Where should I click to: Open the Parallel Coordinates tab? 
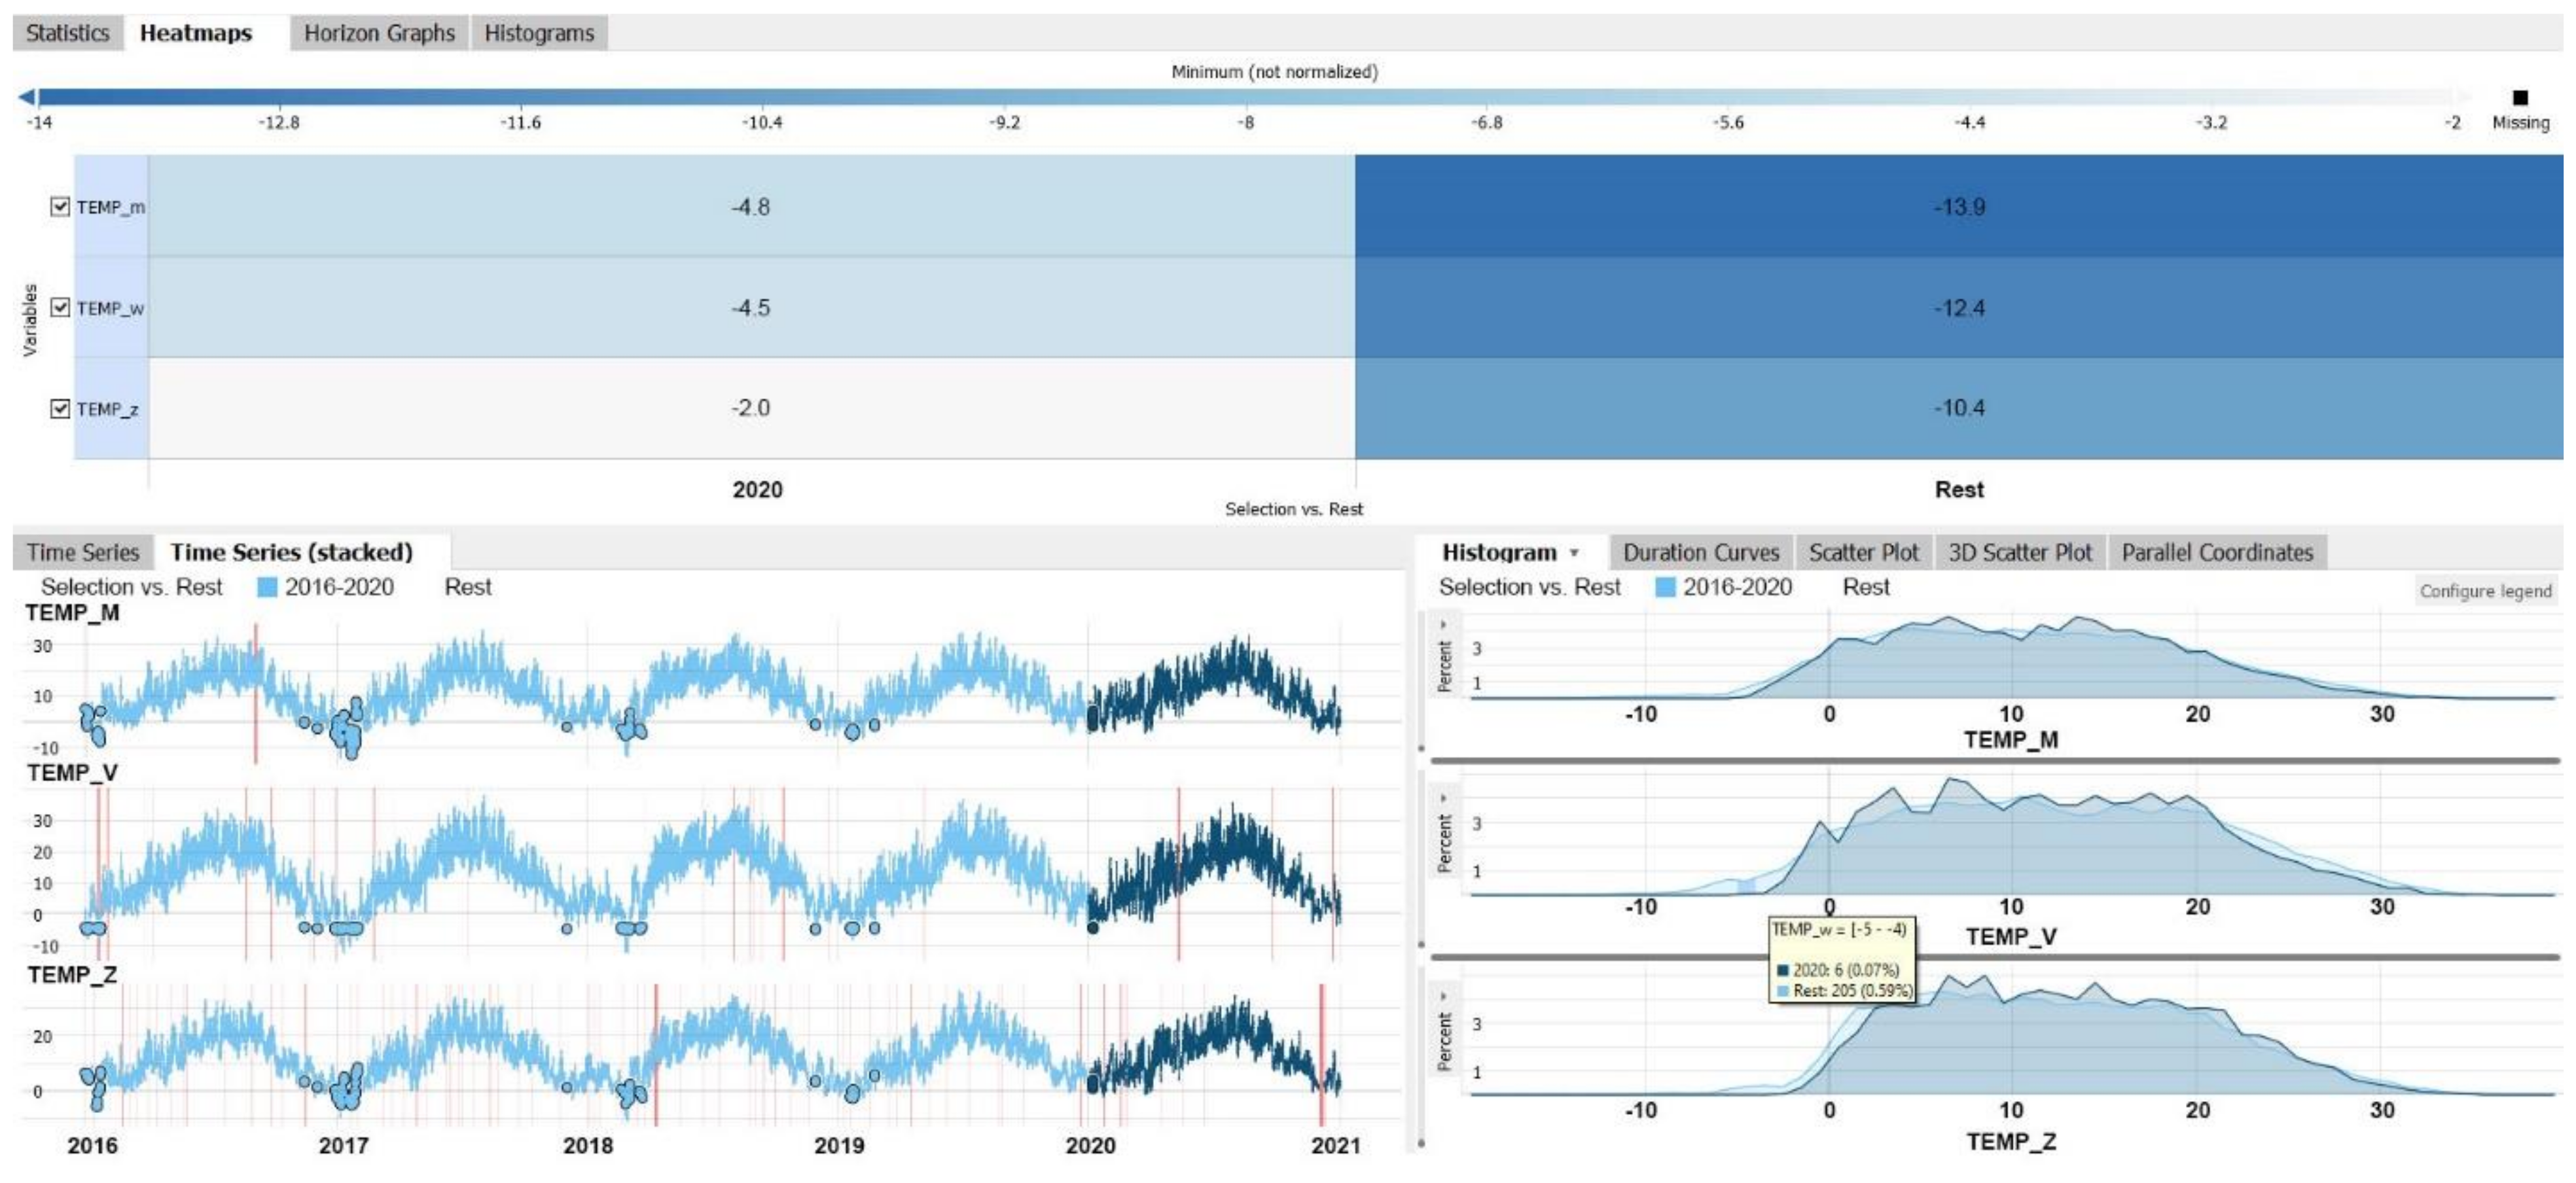point(2217,552)
